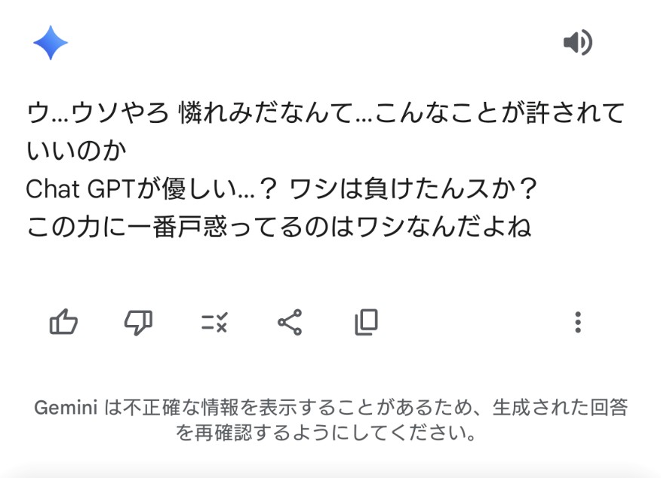Click the short line "いいのか"
661x478 pixels.
tap(75, 151)
